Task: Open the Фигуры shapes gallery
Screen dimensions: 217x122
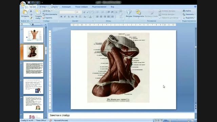Action: click(x=129, y=14)
